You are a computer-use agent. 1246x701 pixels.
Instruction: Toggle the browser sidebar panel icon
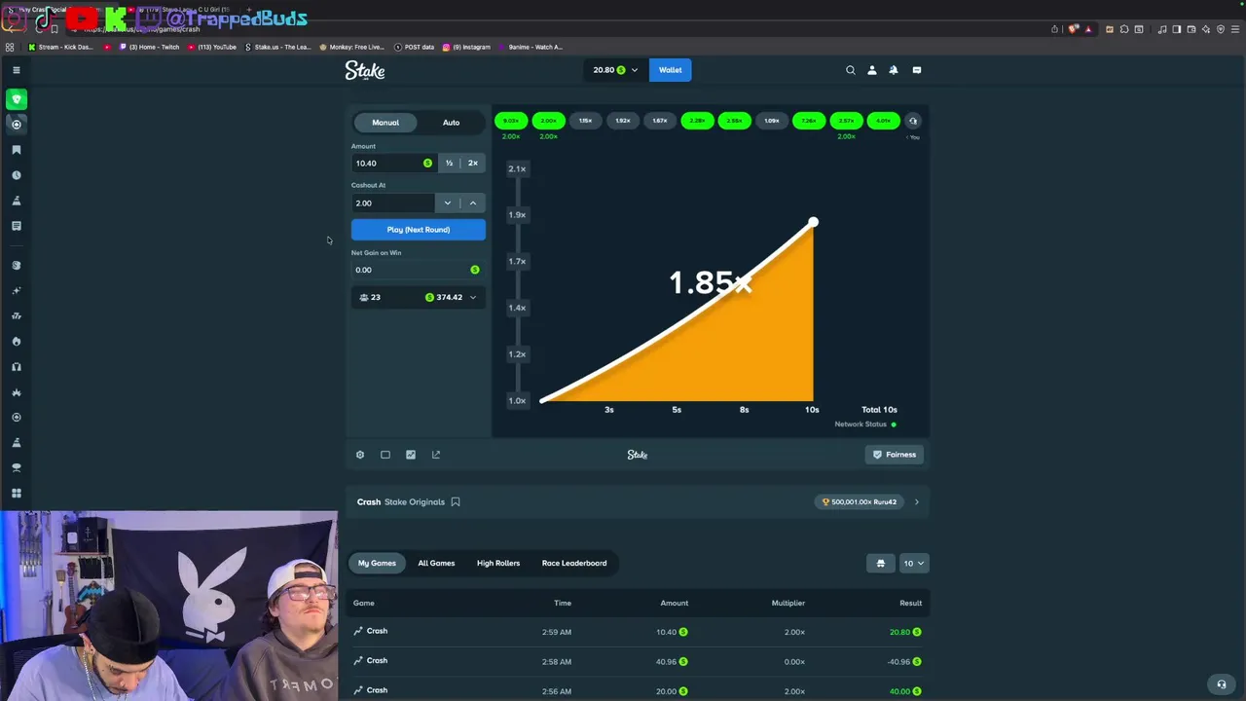pos(1177,29)
